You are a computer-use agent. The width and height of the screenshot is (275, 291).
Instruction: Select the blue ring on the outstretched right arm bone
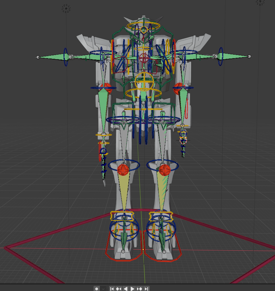coord(220,56)
